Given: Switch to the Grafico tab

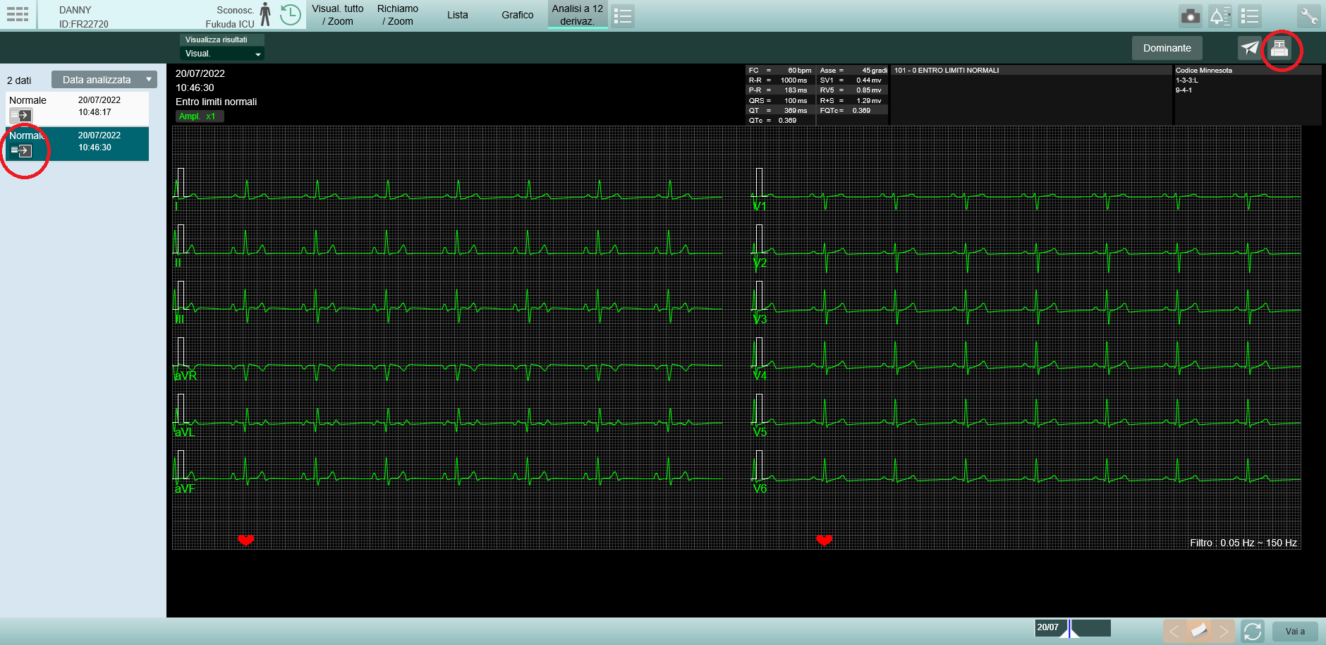Looking at the screenshot, I should click(x=518, y=15).
